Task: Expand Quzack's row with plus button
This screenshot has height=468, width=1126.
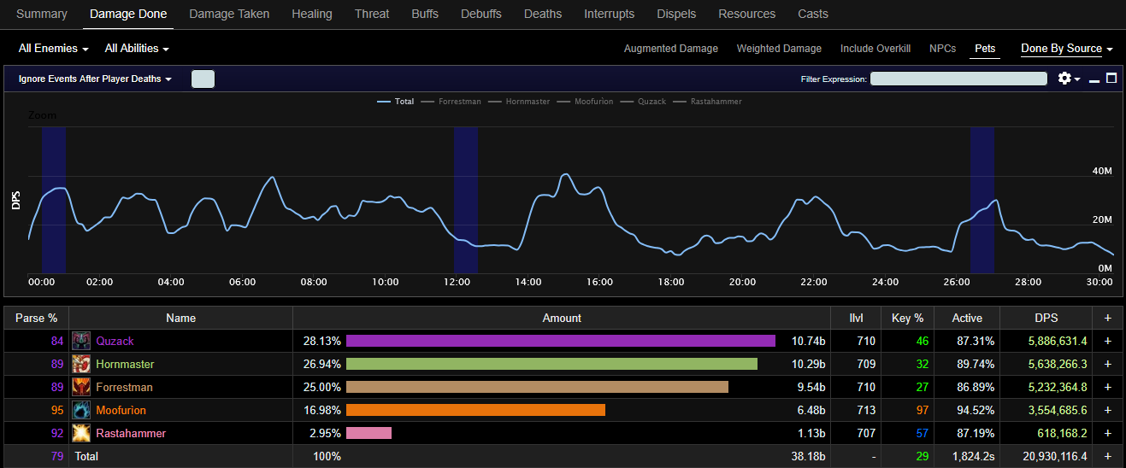Action: 1108,341
